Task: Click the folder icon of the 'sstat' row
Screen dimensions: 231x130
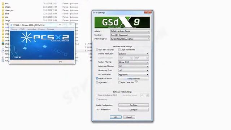Action: [x=3, y=40]
